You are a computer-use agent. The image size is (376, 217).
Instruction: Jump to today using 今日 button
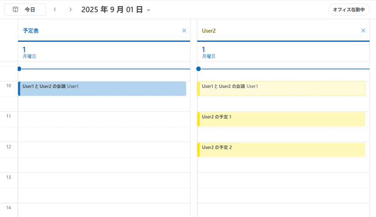(25, 10)
